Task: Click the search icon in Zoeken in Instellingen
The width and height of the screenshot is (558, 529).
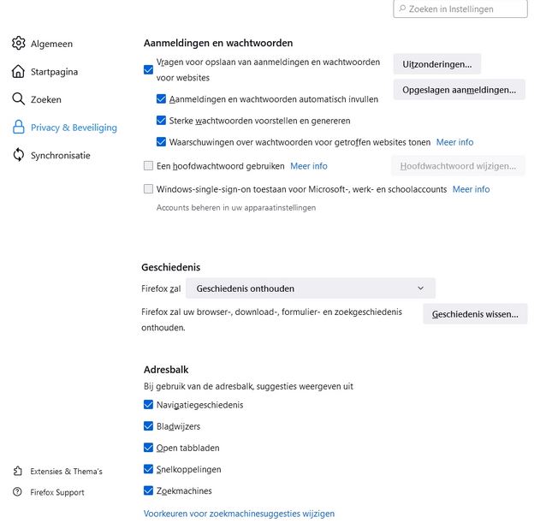Action: click(401, 9)
